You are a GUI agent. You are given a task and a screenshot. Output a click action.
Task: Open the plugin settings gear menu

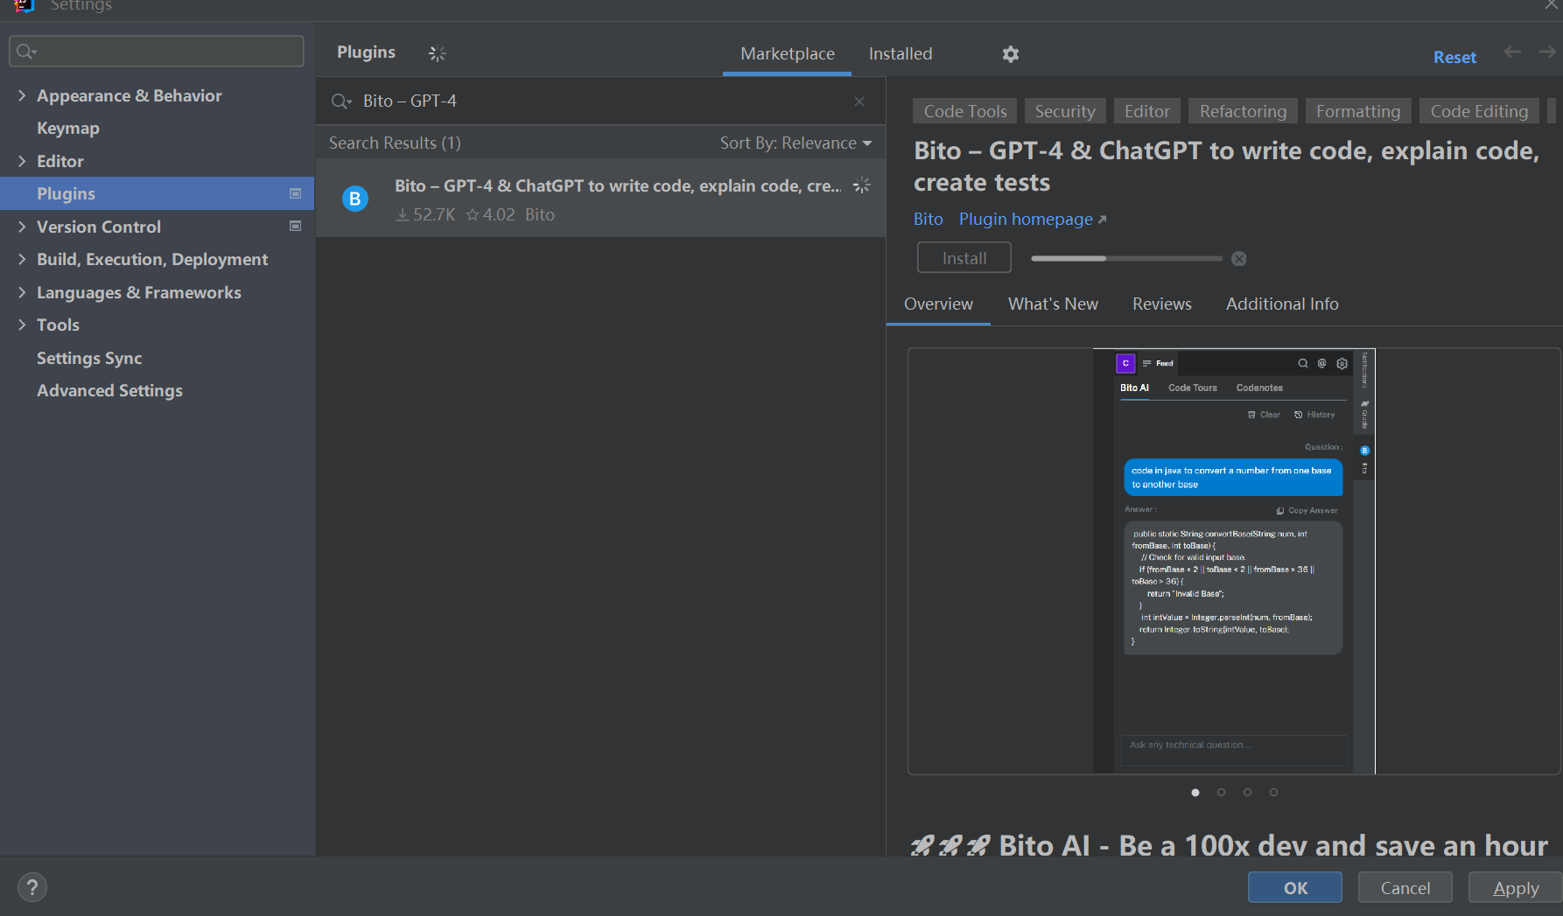(x=1011, y=54)
